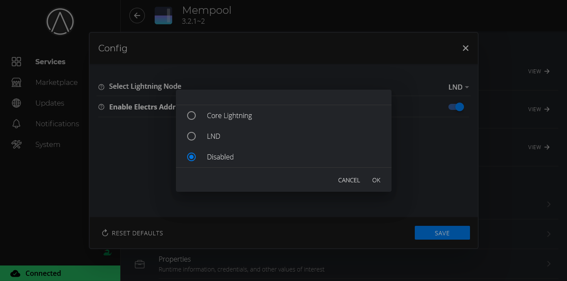Open the Marketplace menu item
The height and width of the screenshot is (281, 567).
click(56, 82)
